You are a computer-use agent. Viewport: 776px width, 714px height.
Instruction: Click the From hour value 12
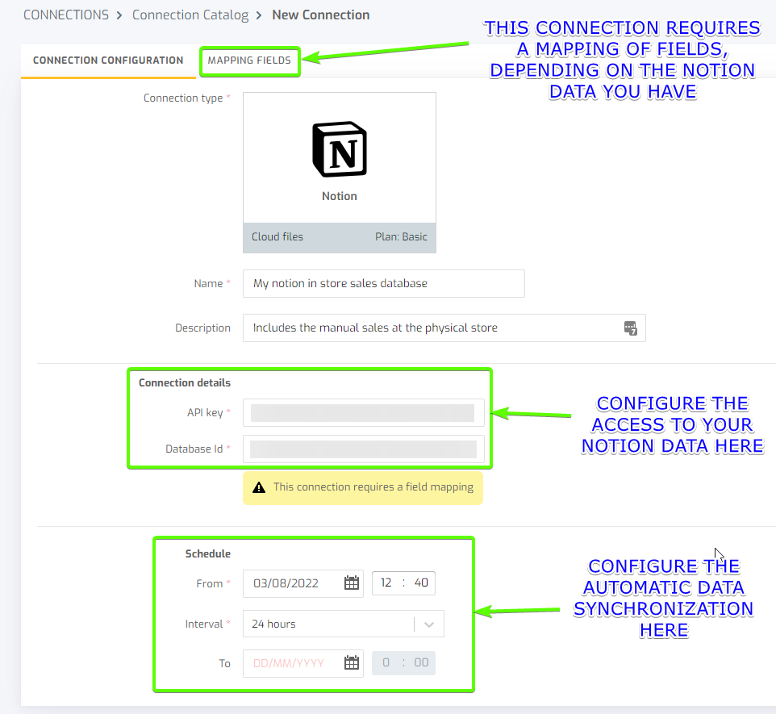click(x=386, y=582)
